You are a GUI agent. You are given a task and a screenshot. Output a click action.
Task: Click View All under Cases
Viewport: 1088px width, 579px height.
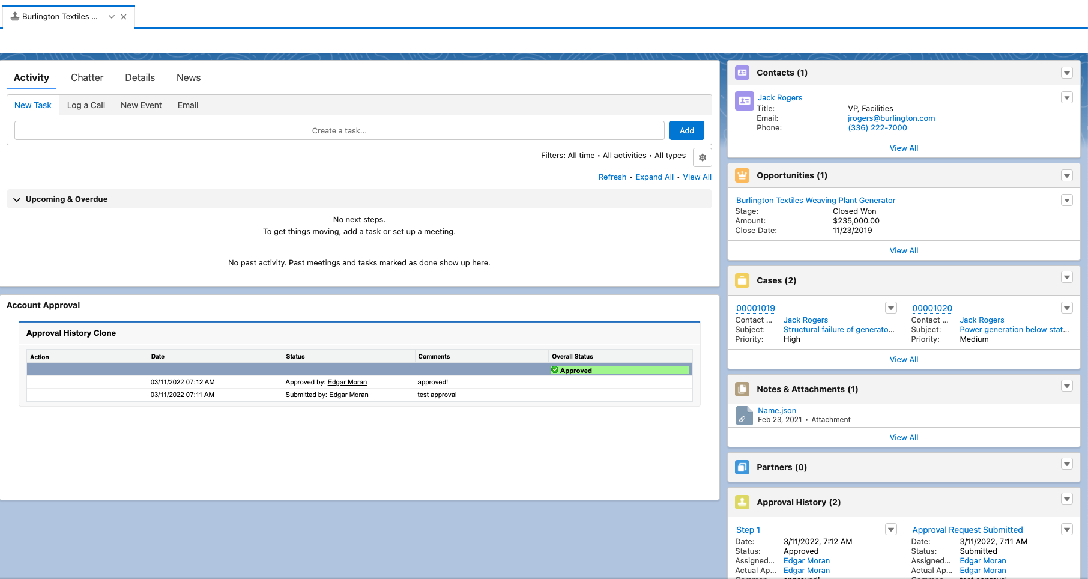[904, 359]
